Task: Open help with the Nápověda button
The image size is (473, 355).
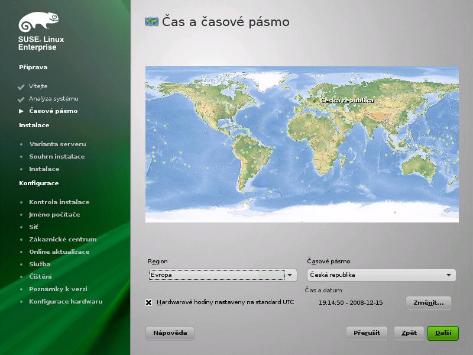Action: coord(170,333)
